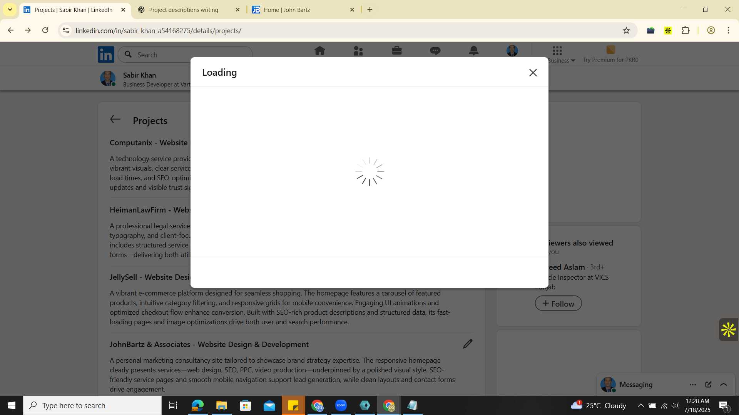This screenshot has width=739, height=415.
Task: Click the yellow asterisk extension icon in toolbar
Action: [x=668, y=30]
